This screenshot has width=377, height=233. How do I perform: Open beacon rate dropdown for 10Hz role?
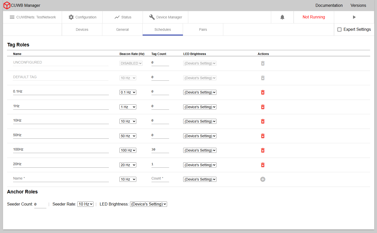coord(128,121)
